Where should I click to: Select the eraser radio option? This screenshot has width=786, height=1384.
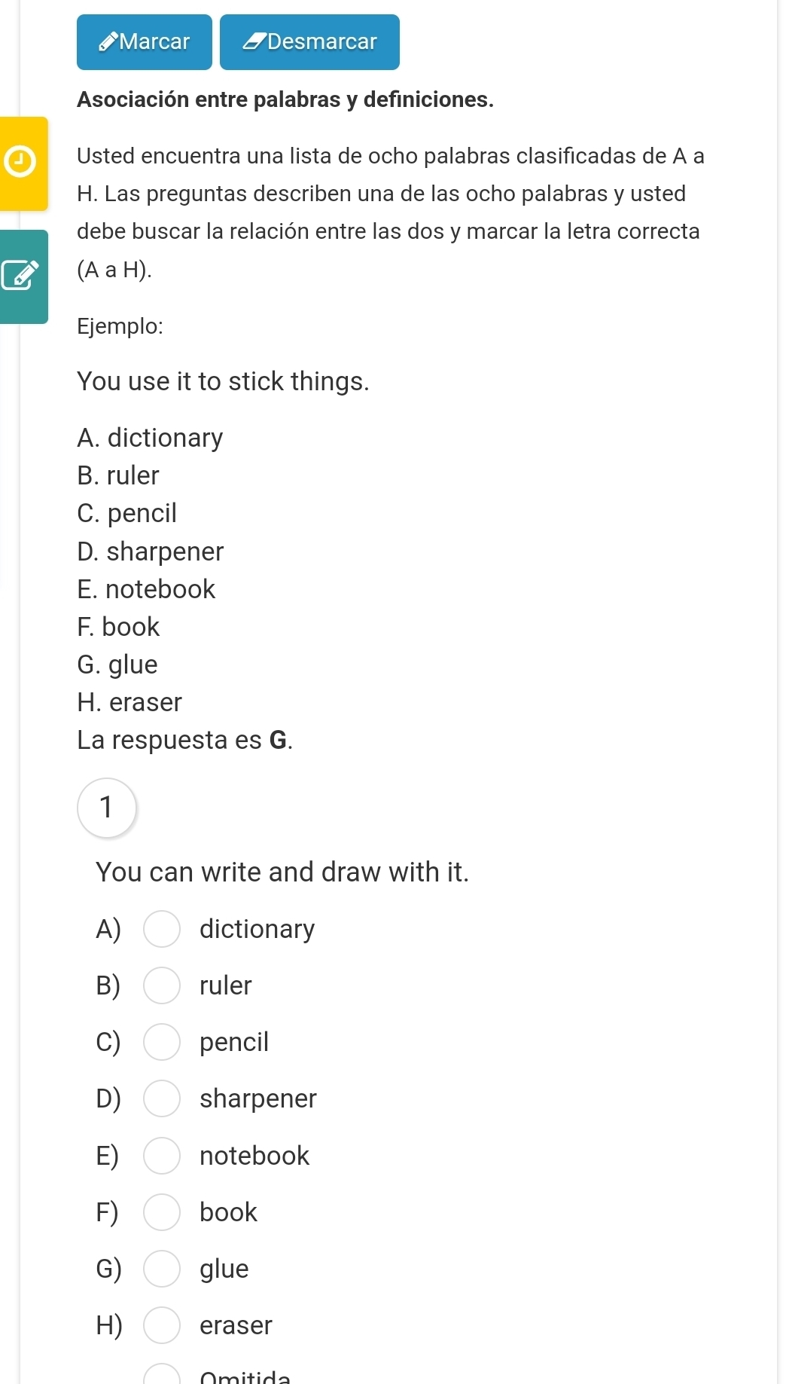coord(162,1325)
